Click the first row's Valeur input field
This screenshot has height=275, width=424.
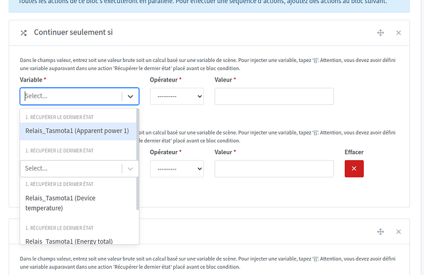coord(273,96)
